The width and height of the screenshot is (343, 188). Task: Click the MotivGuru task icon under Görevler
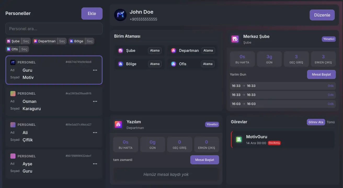coord(239,139)
